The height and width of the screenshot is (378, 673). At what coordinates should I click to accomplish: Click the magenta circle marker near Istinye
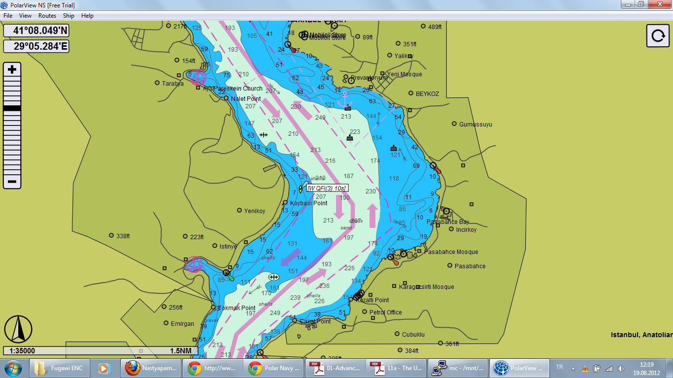point(194,264)
